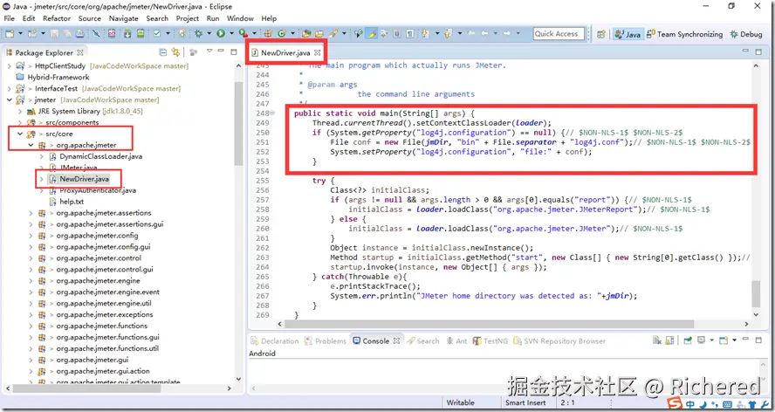Click the fold marker at line 248
The height and width of the screenshot is (412, 775).
(x=272, y=113)
